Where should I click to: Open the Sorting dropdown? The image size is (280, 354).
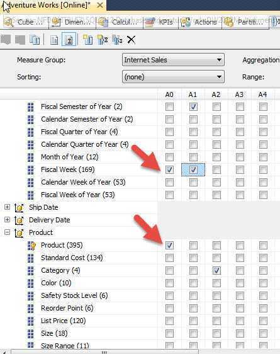tap(173, 77)
